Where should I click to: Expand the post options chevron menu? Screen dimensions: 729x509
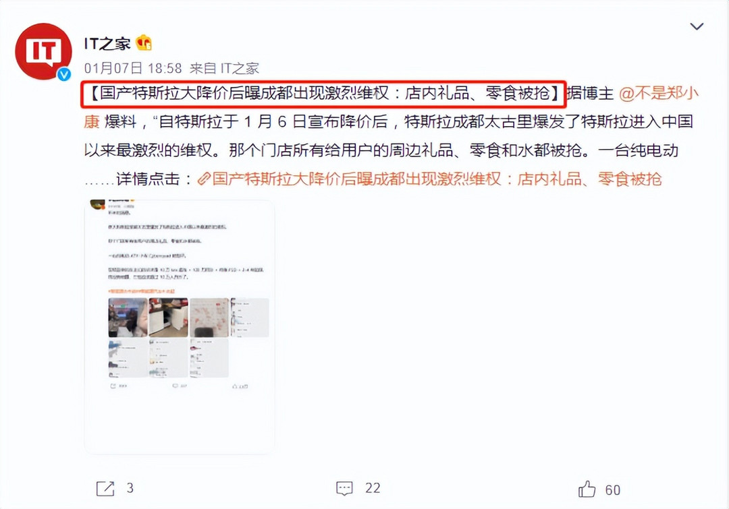pyautogui.click(x=697, y=26)
